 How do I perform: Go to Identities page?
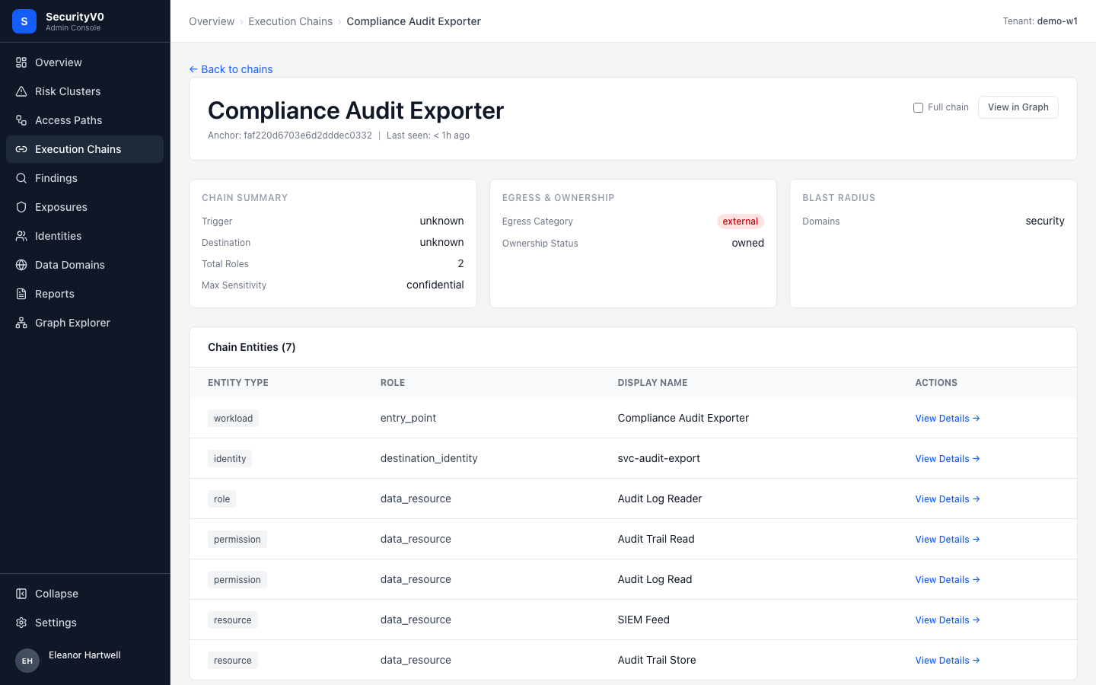coord(84,236)
